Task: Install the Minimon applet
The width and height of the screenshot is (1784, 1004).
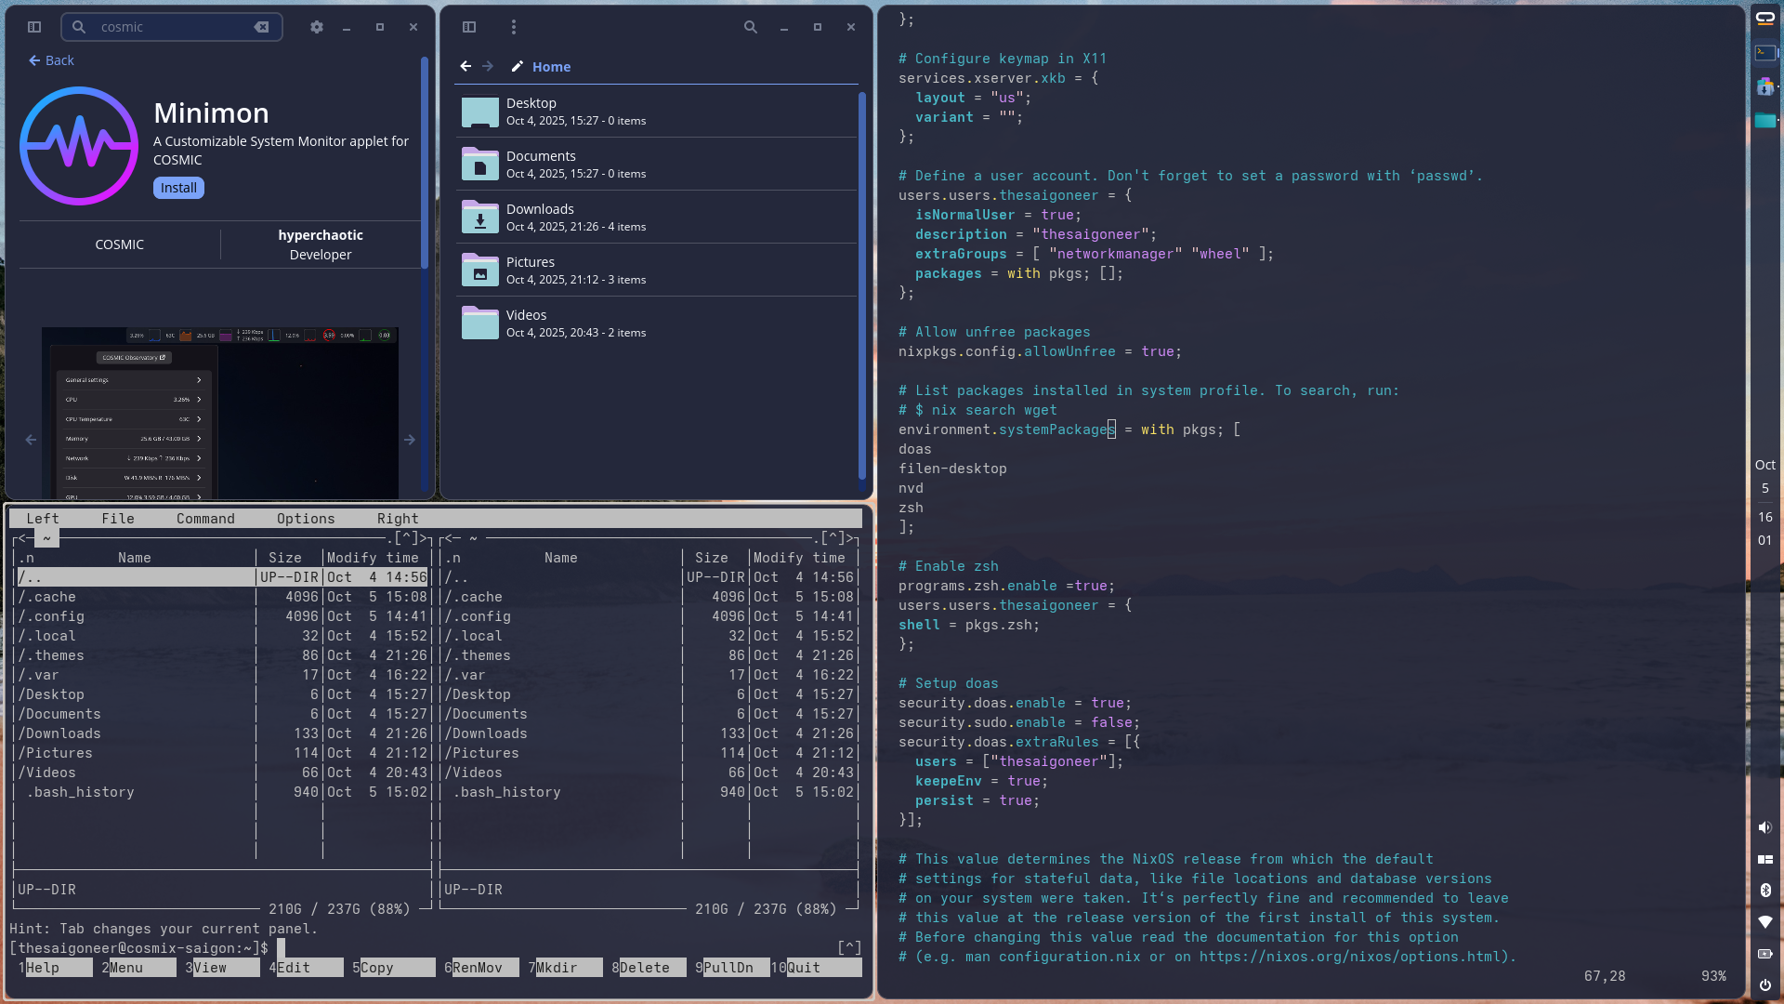Action: (178, 188)
